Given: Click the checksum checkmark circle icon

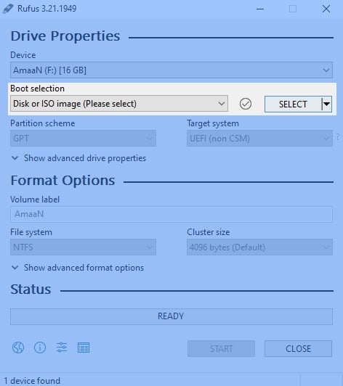Looking at the screenshot, I should click(x=246, y=104).
